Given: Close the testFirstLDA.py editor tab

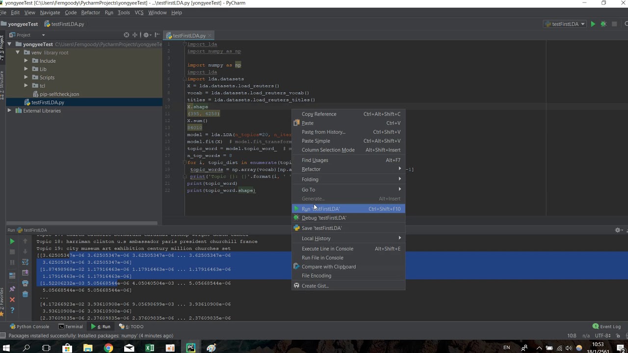Looking at the screenshot, I should pyautogui.click(x=210, y=35).
